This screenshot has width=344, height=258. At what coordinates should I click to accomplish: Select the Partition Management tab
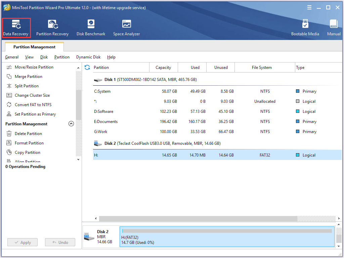(35, 47)
